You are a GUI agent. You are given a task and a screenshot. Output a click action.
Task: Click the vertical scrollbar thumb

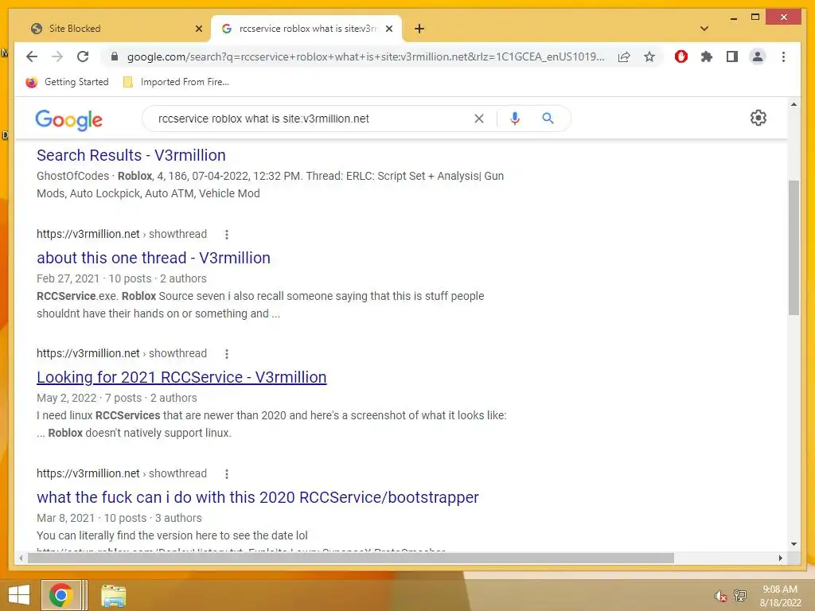tap(794, 247)
